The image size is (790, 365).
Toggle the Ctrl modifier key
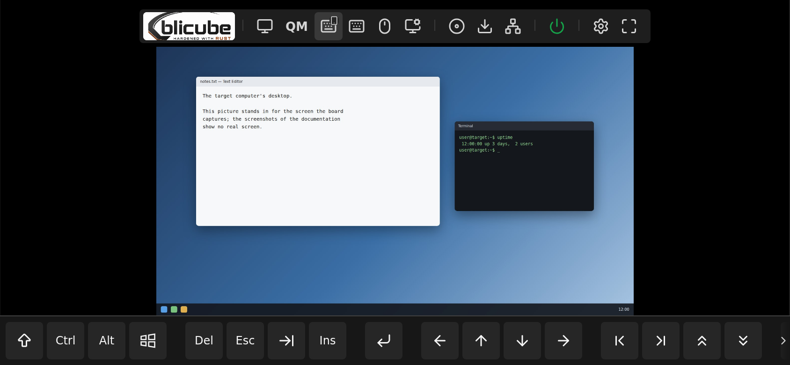coord(66,341)
